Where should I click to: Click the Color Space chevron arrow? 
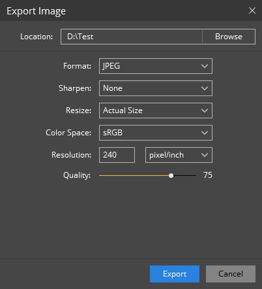(205, 133)
